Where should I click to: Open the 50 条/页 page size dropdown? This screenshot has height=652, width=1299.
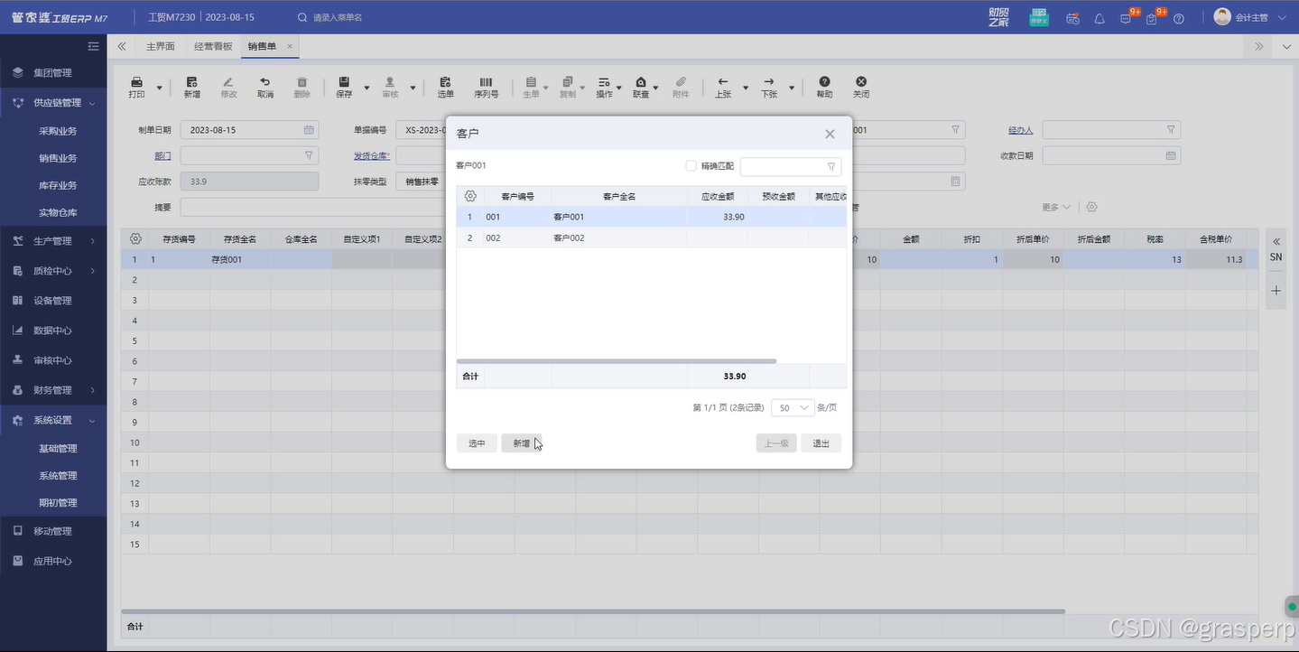(793, 408)
